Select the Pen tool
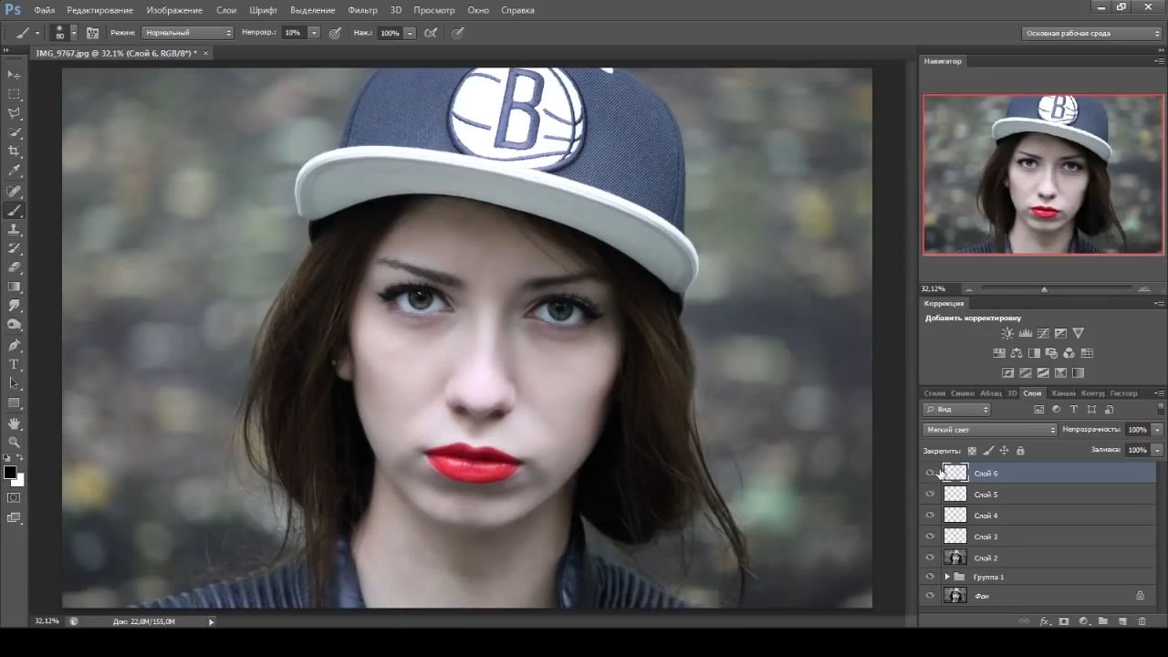Viewport: 1168px width, 657px height. tap(15, 346)
